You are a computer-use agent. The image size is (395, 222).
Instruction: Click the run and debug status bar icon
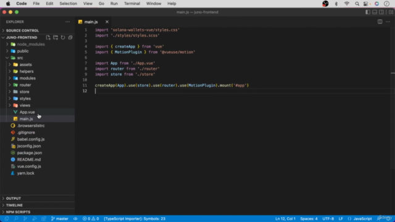(x=35, y=219)
